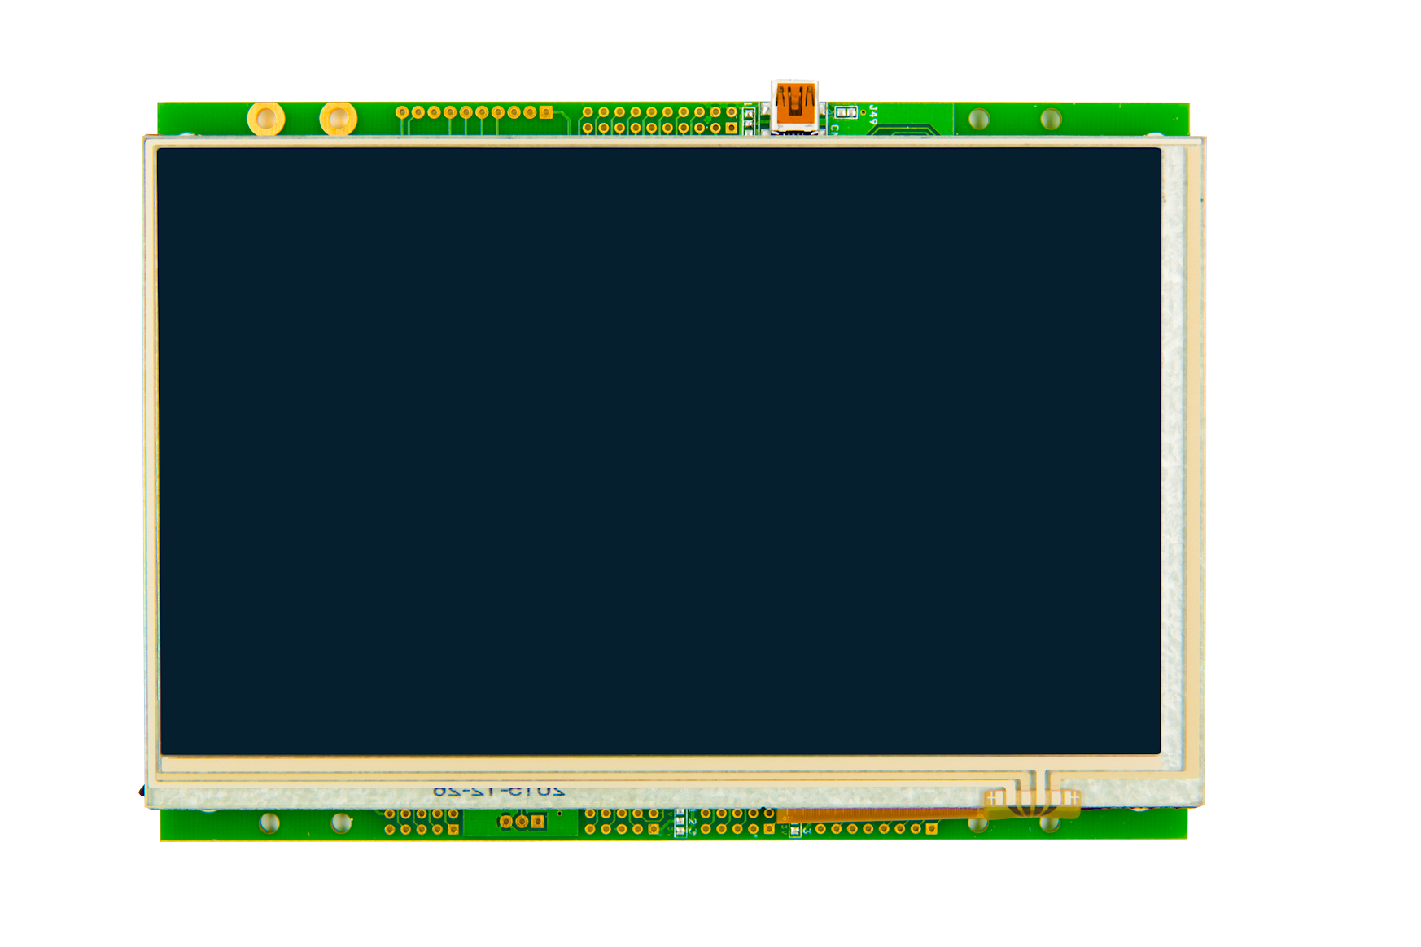1421x947 pixels.
Task: Click the bottom dual-row header left of the ribbon
Action: click(737, 822)
